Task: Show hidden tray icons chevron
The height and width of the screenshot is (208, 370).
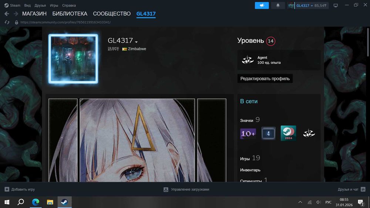Action: [x=300, y=202]
